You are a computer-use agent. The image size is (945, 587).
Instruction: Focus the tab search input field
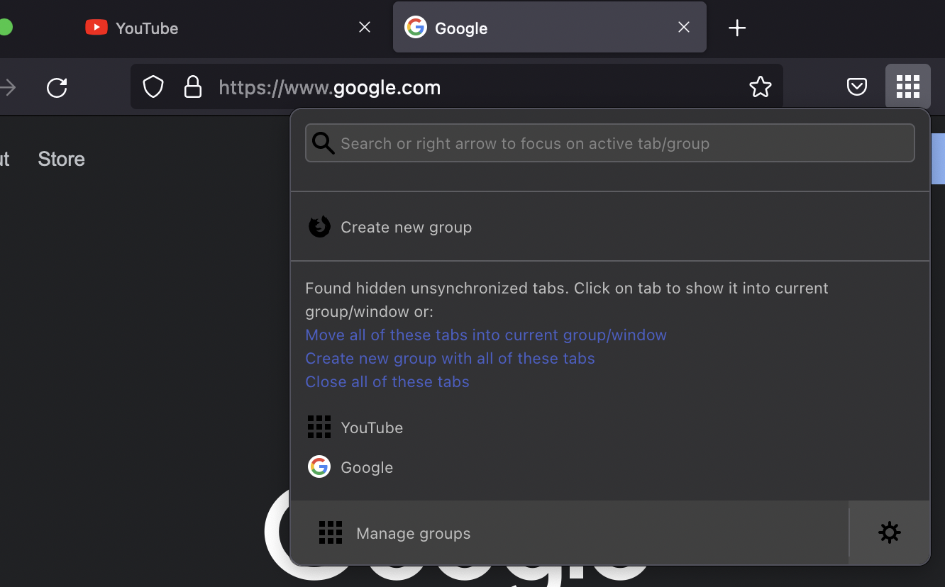[610, 142]
